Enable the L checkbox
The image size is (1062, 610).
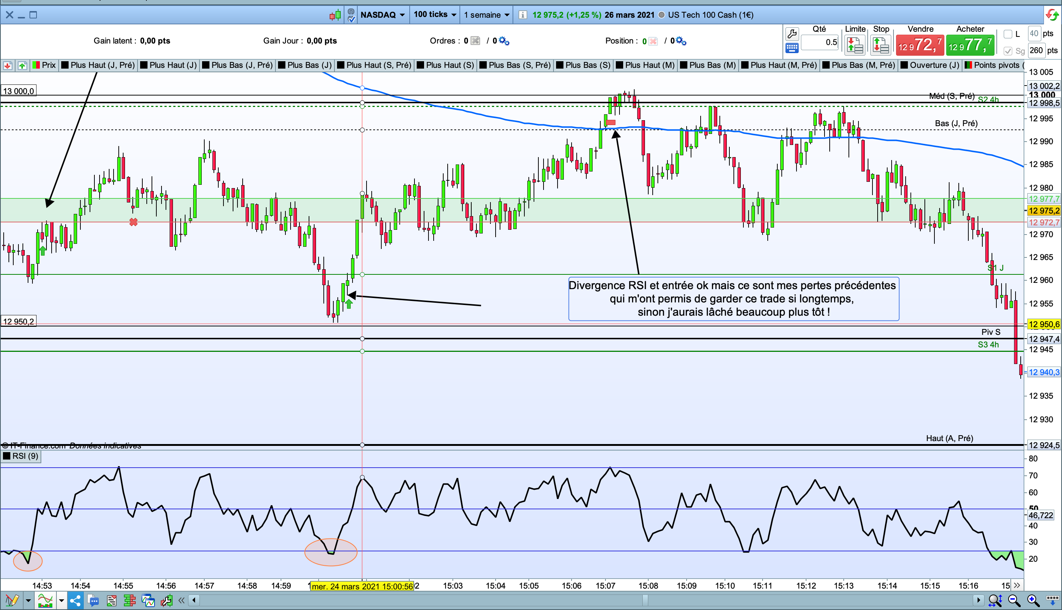tap(1008, 34)
